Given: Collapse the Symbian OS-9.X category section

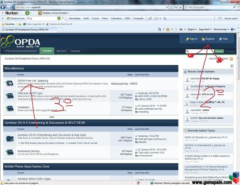Looking at the screenshot, I should coord(174,123).
